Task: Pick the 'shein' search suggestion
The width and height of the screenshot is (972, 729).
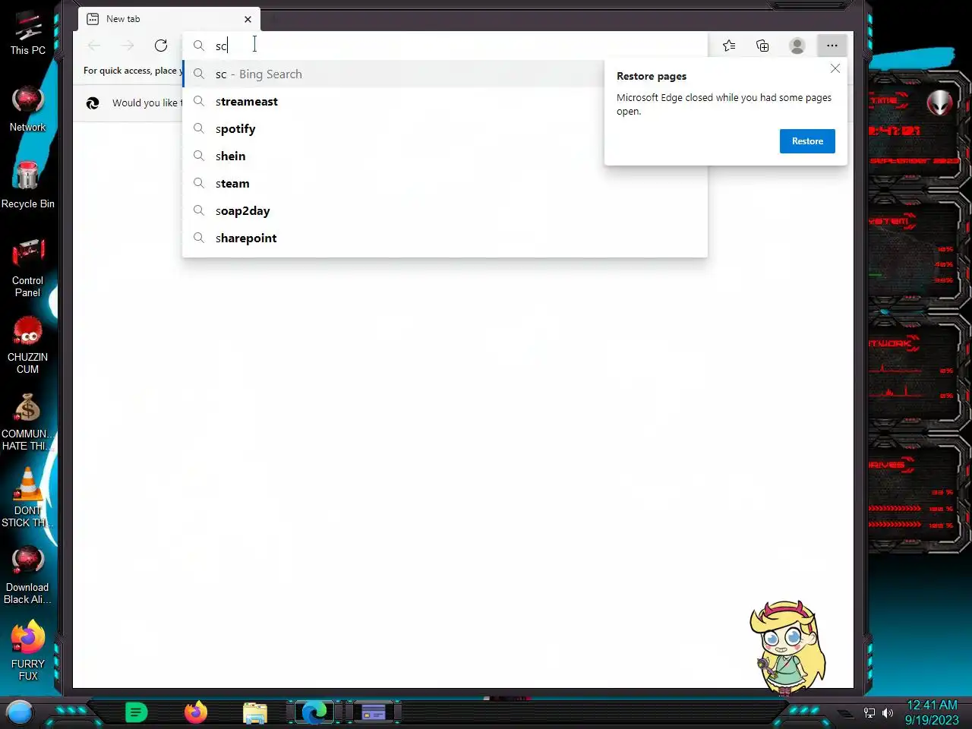Action: point(445,156)
